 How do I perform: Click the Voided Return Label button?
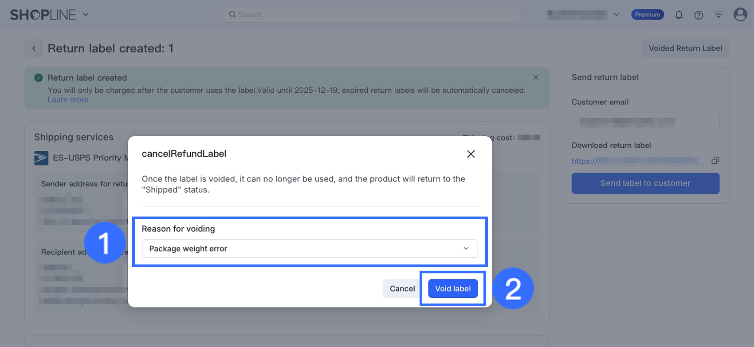pyautogui.click(x=685, y=48)
